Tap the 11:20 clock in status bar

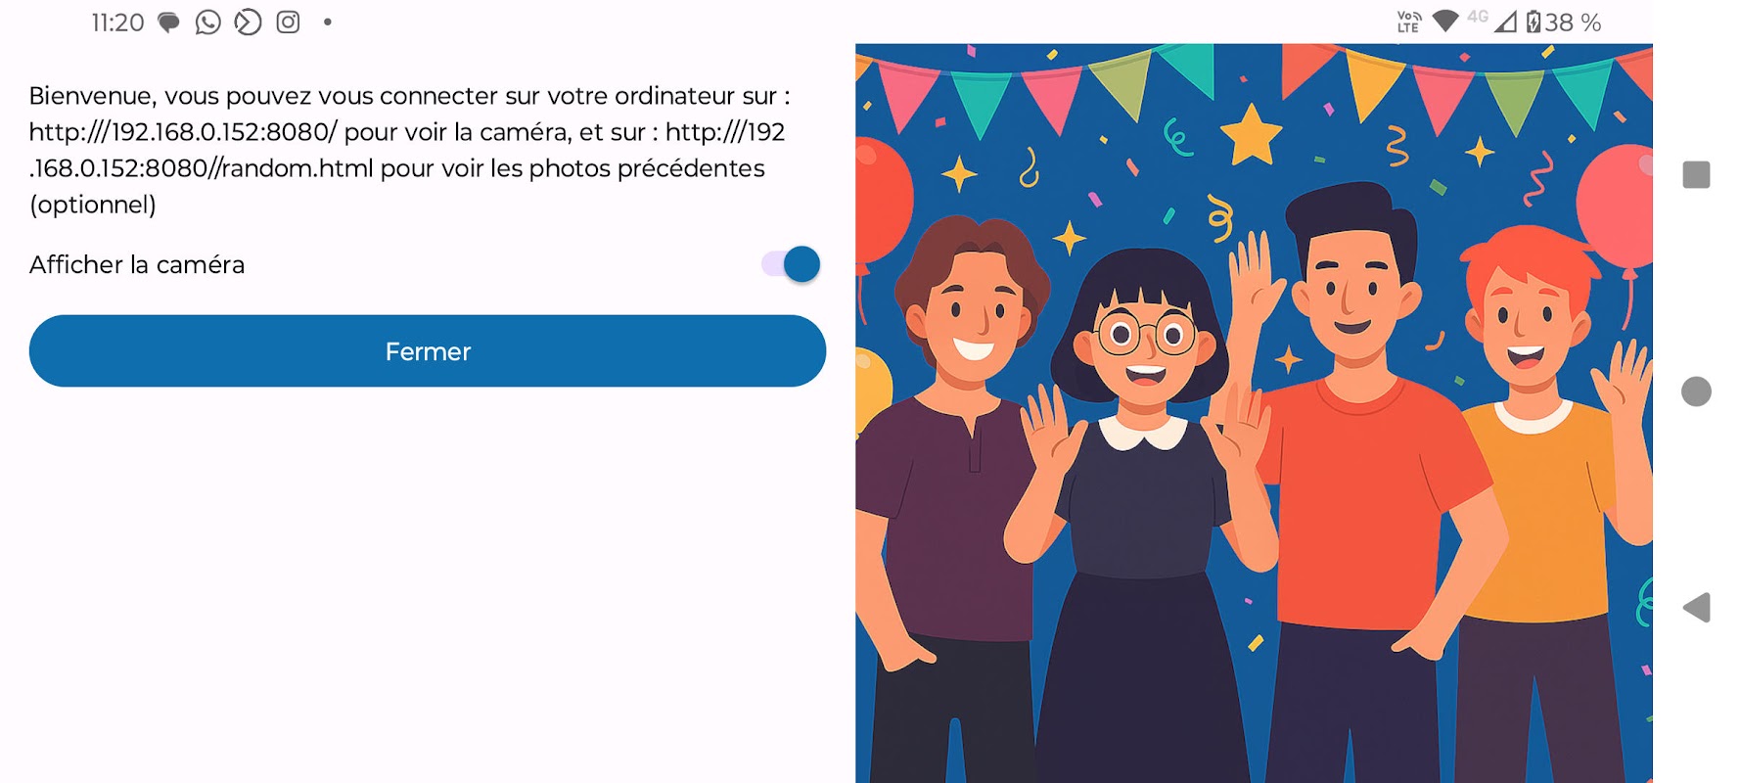click(117, 23)
